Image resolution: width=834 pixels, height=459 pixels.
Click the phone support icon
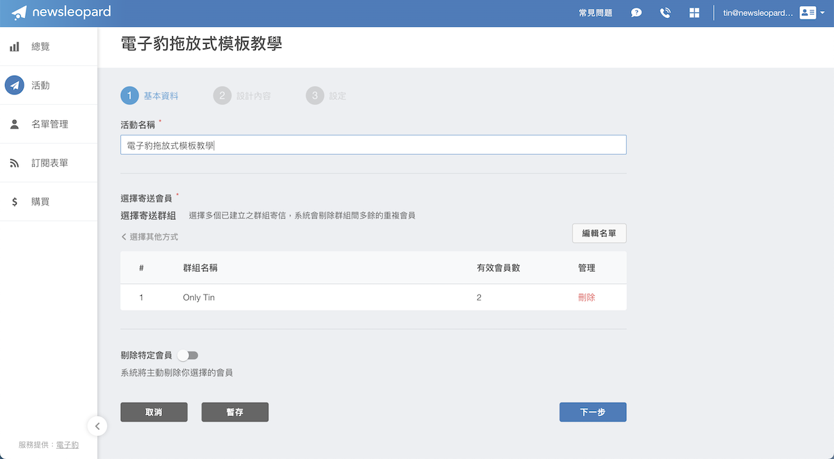click(665, 13)
